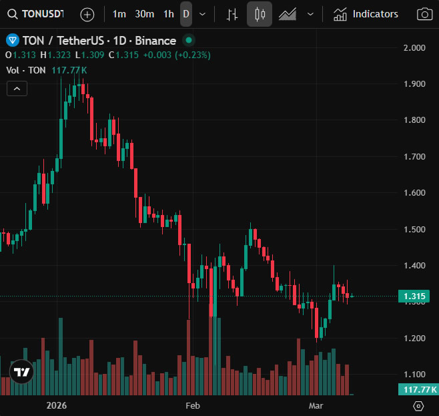This screenshot has height=416, width=439.
Task: Select the D daily interval
Action: 186,14
